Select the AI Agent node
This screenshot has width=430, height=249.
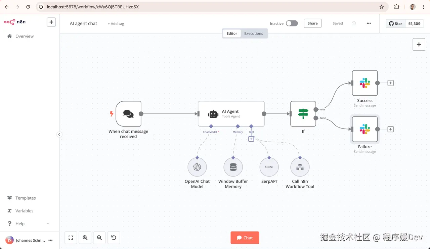tap(231, 114)
